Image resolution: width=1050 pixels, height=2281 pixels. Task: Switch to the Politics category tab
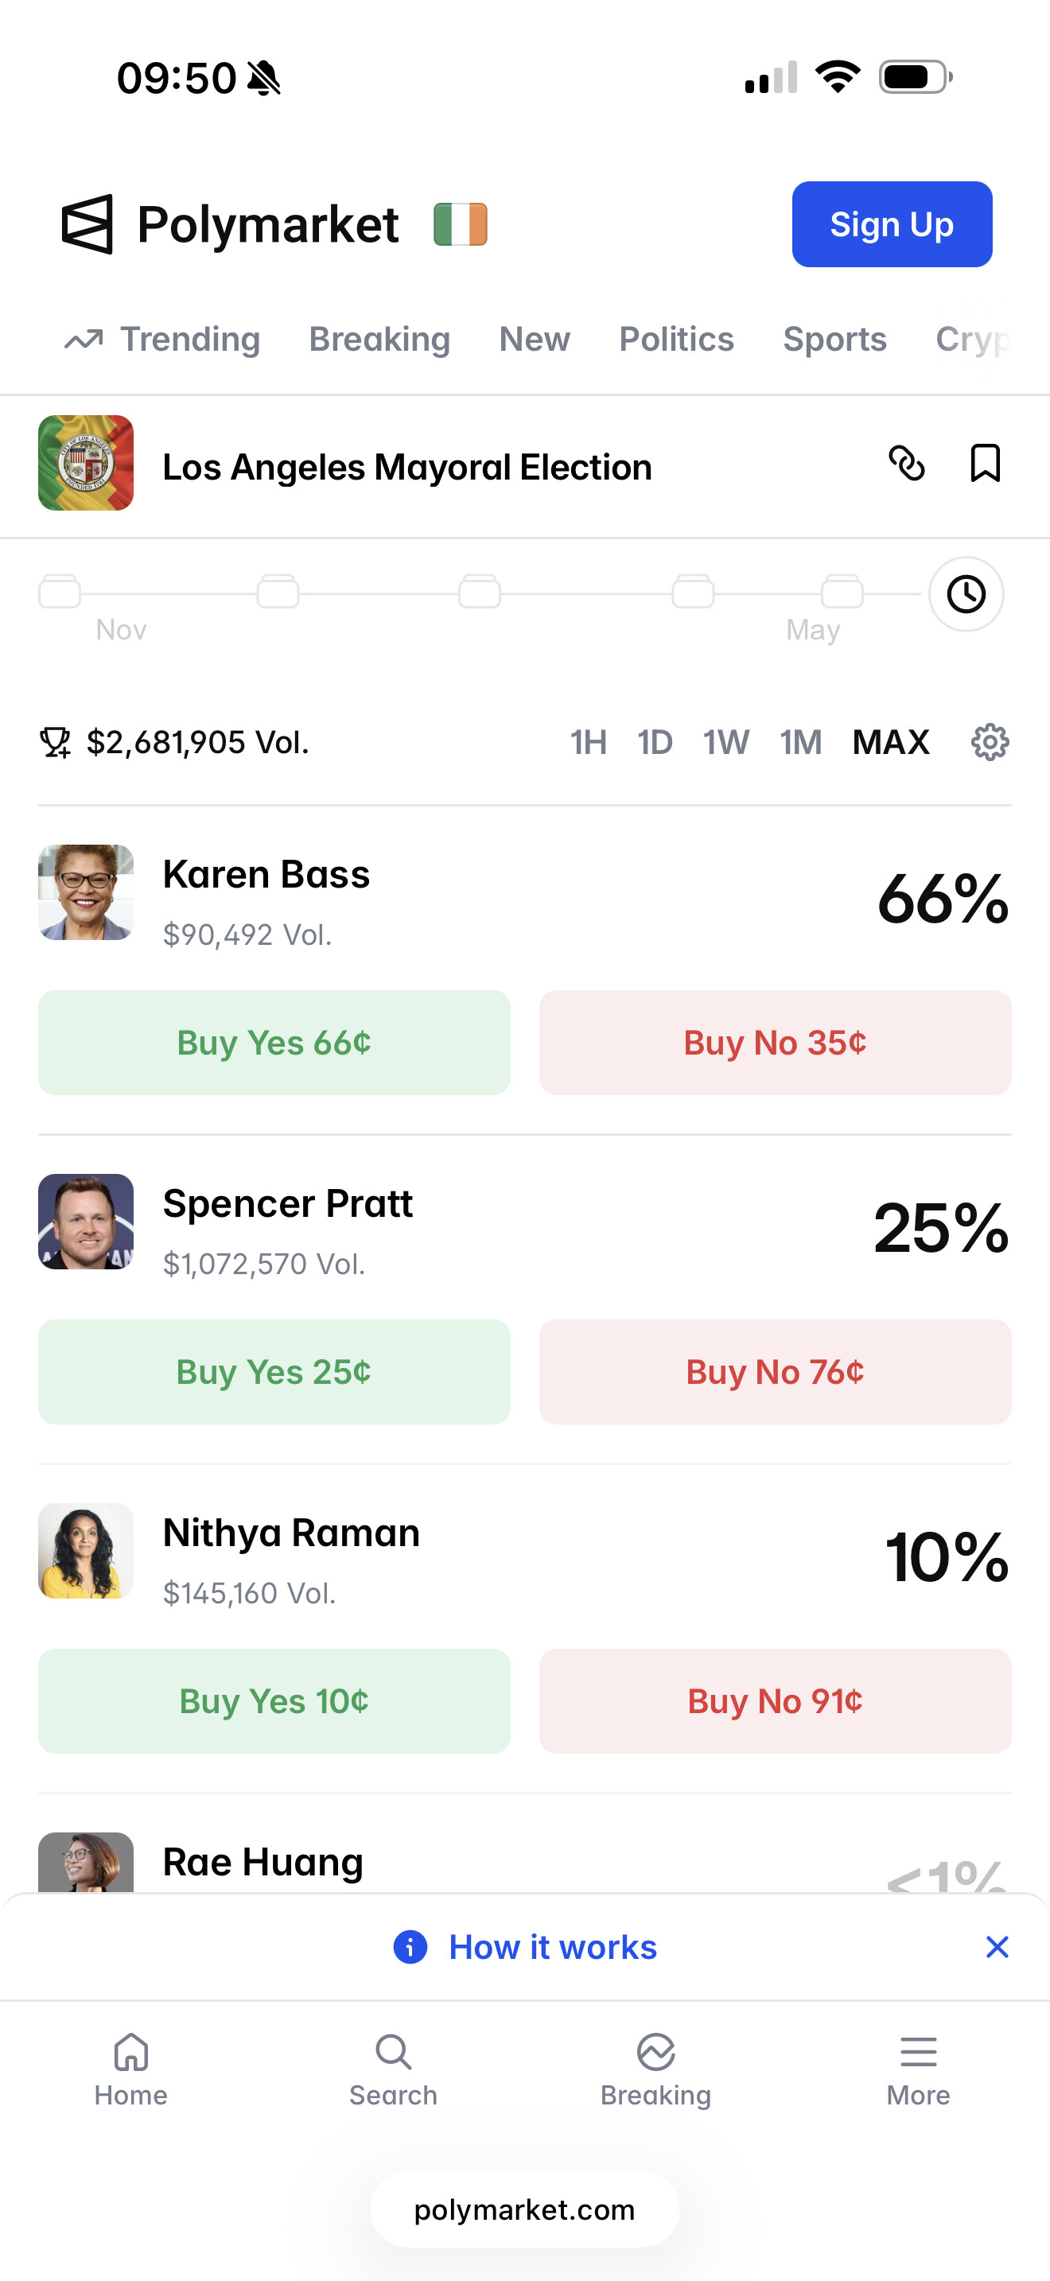click(676, 339)
